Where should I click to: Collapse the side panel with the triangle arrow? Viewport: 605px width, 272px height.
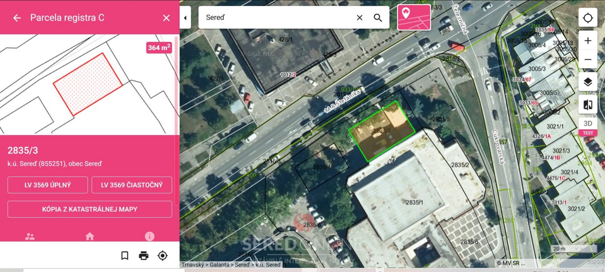click(185, 18)
